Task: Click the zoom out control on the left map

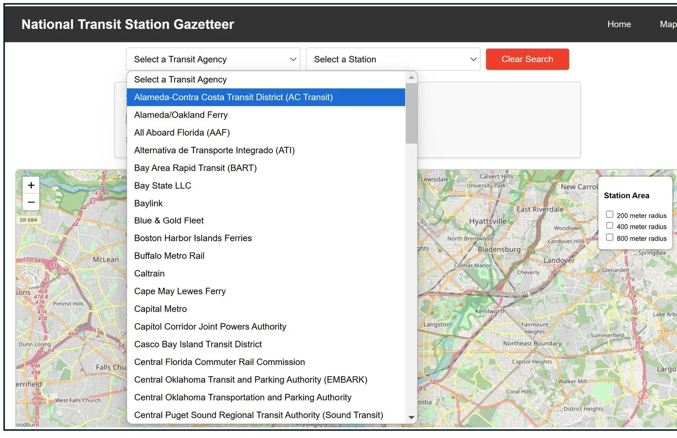Action: [31, 202]
